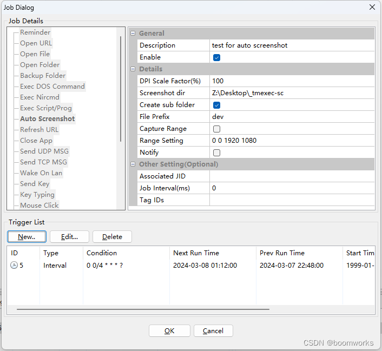382x351 pixels.
Task: Select Auto Screenshot in job tree
Action: pos(47,119)
